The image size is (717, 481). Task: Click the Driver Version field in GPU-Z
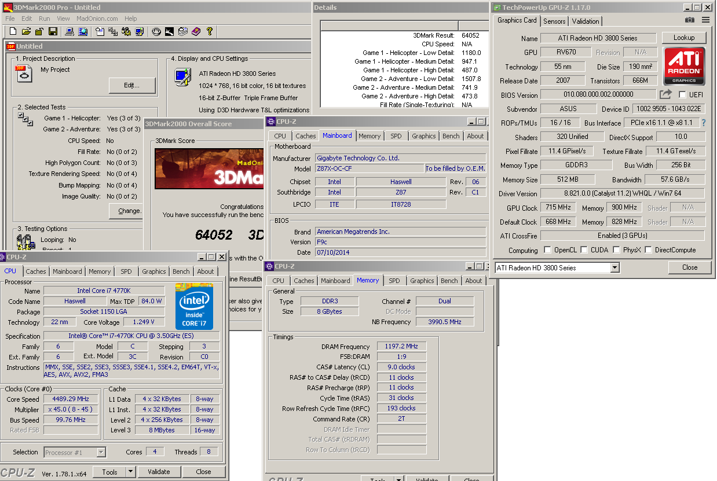(623, 193)
